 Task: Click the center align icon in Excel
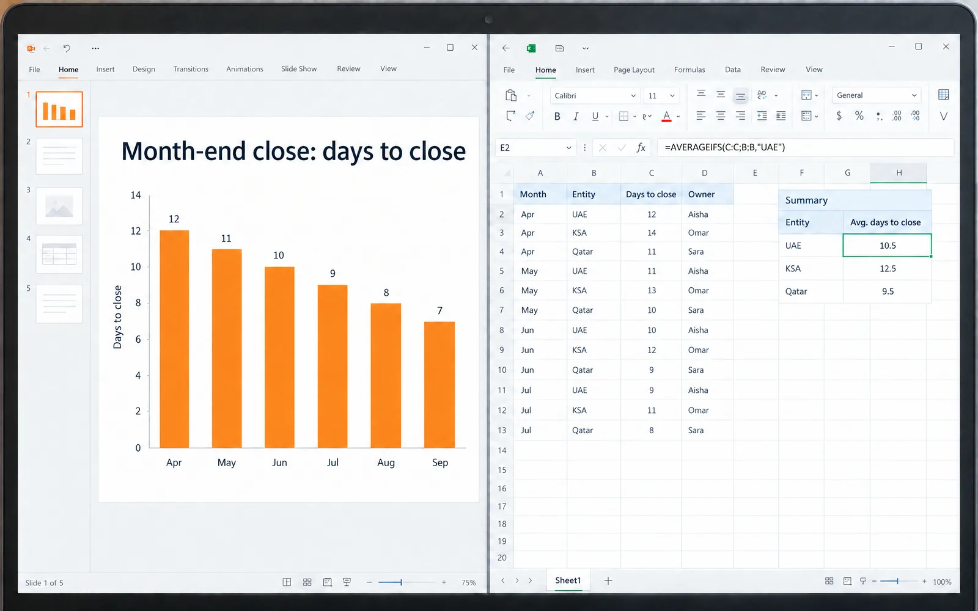721,115
